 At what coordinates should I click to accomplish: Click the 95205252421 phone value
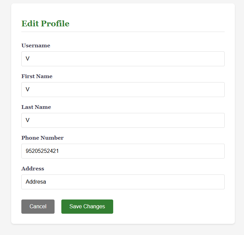click(42, 151)
